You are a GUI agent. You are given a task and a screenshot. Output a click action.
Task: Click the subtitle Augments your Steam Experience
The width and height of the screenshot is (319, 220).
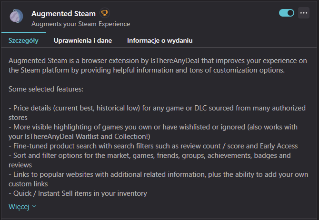(x=80, y=24)
